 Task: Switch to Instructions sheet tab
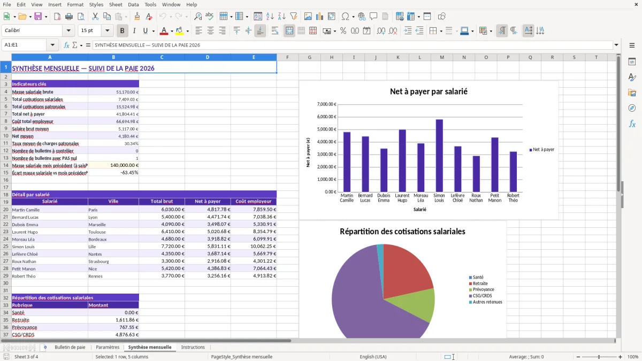[x=193, y=347]
